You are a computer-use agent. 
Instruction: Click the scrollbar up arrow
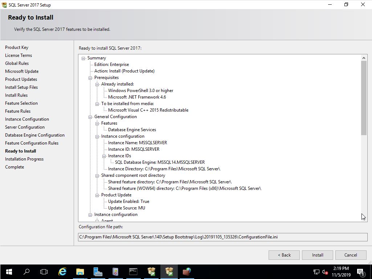point(364,58)
